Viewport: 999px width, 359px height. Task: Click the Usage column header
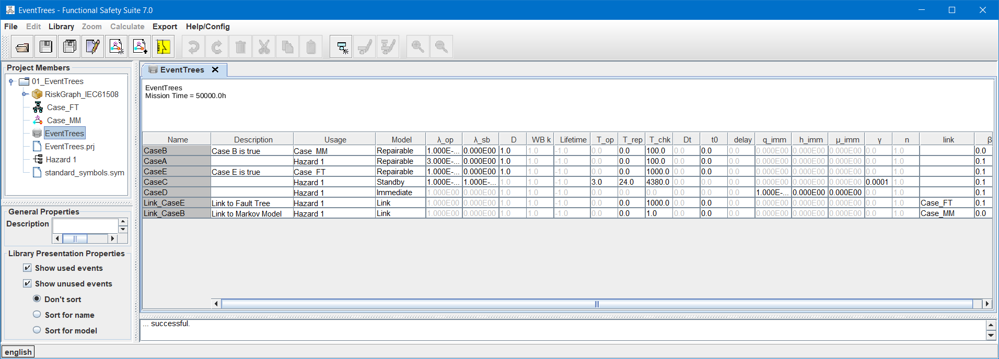335,139
